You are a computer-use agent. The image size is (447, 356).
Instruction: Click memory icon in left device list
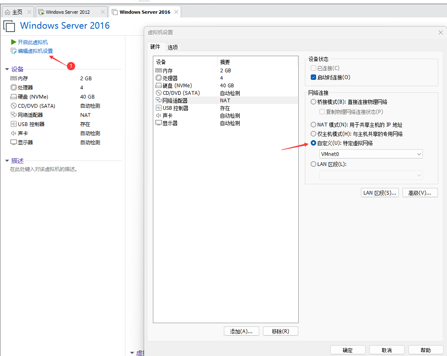(x=13, y=78)
